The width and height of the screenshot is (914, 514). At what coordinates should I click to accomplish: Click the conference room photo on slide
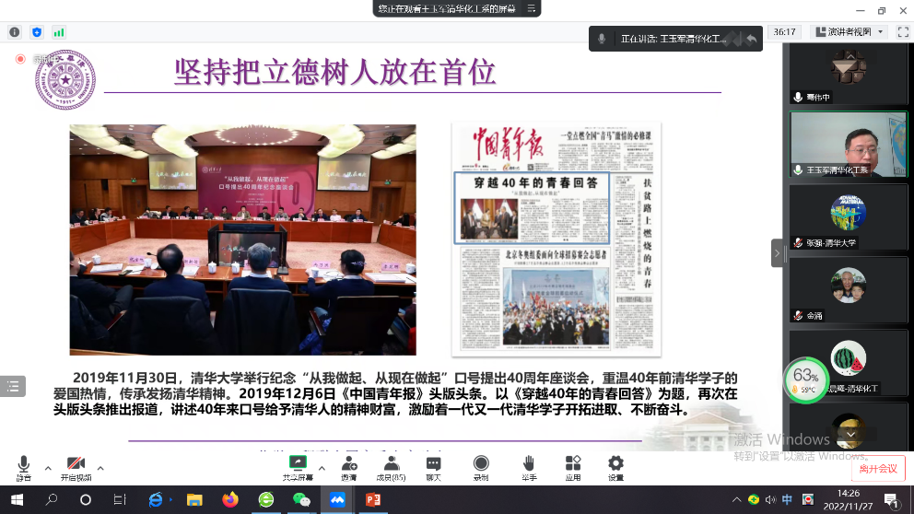tap(242, 239)
